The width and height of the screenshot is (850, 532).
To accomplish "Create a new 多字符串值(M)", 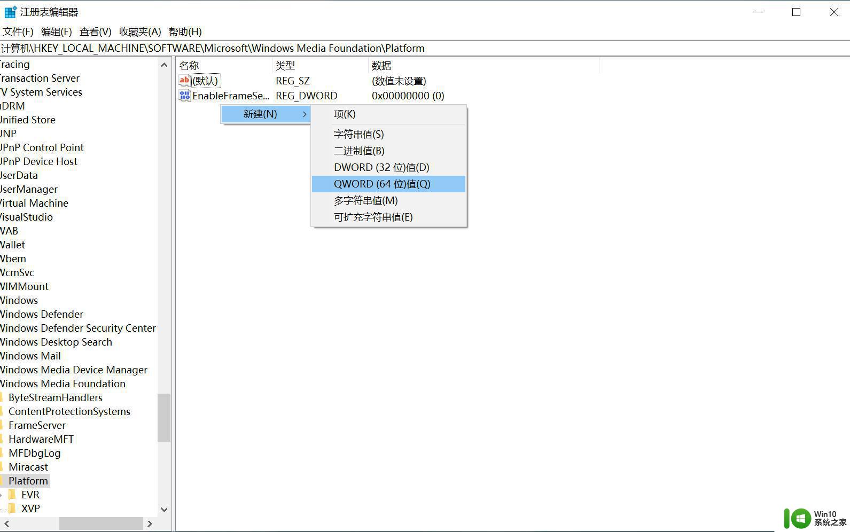I will [x=389, y=200].
